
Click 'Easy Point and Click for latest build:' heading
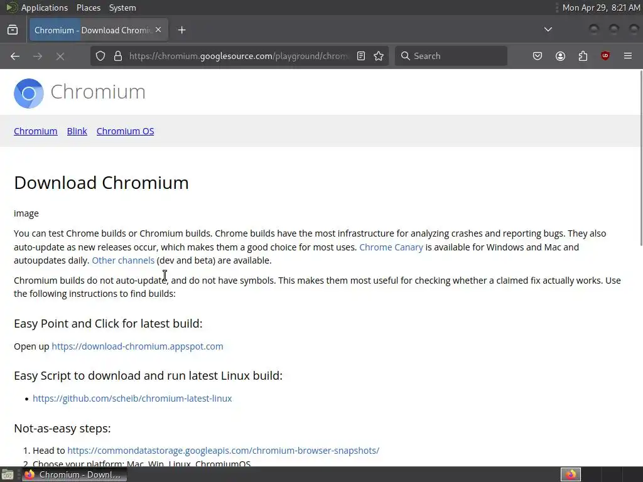(x=108, y=323)
